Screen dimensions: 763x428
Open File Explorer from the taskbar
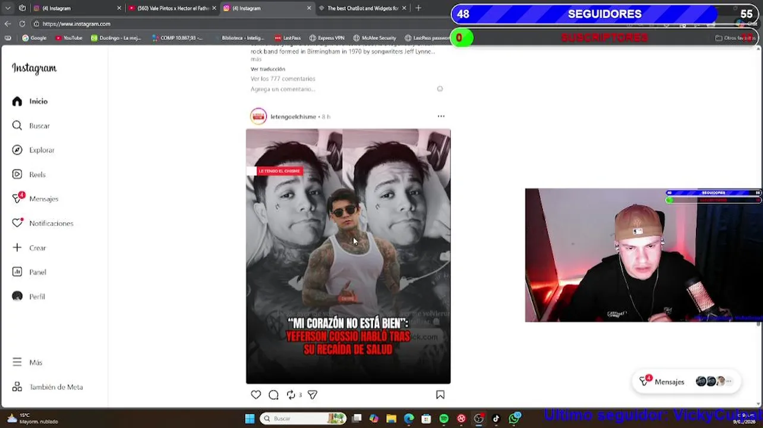(391, 418)
